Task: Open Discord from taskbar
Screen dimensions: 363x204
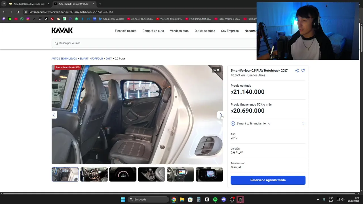Action: click(x=223, y=199)
